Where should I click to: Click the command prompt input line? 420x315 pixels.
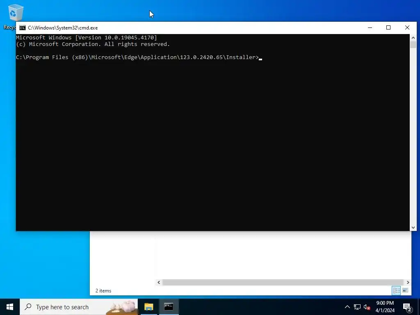(139, 57)
